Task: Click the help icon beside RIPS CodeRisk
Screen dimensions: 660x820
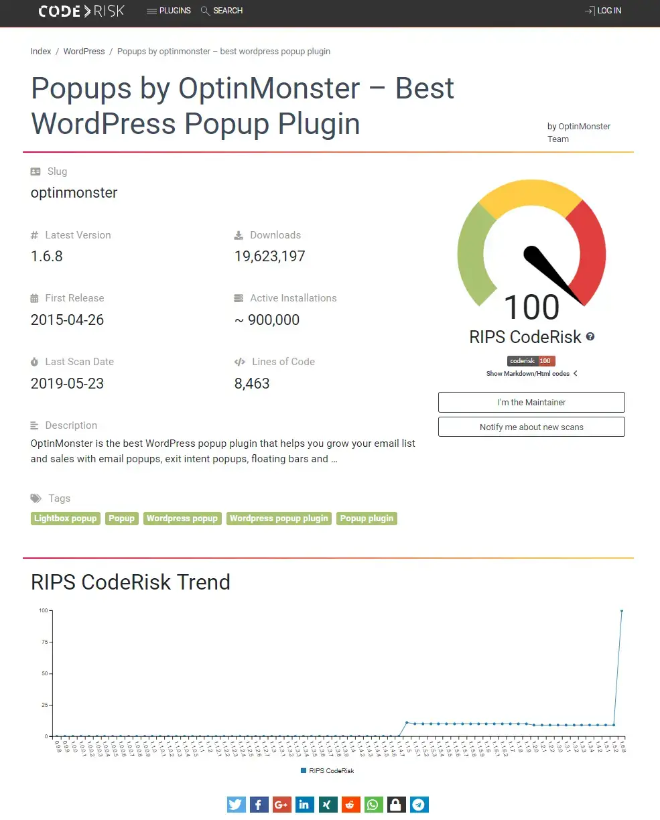Action: [x=590, y=337]
